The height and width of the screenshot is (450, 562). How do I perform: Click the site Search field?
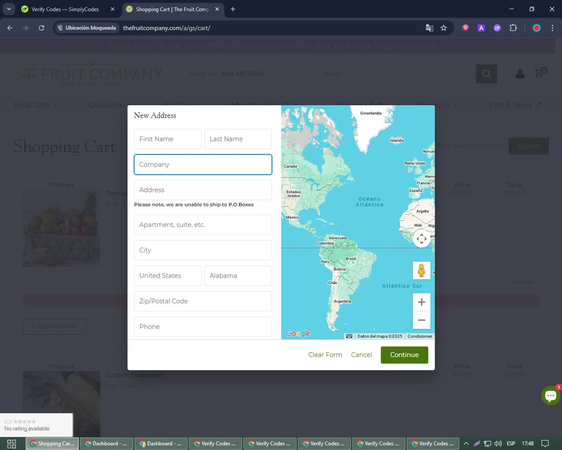[396, 74]
